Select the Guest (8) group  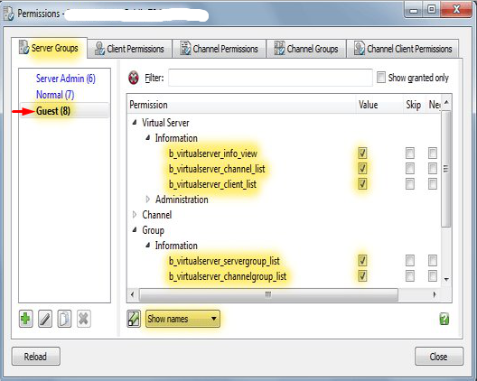coord(64,111)
